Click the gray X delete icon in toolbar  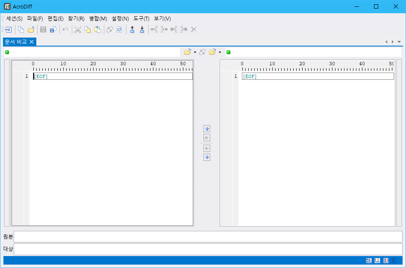(194, 29)
